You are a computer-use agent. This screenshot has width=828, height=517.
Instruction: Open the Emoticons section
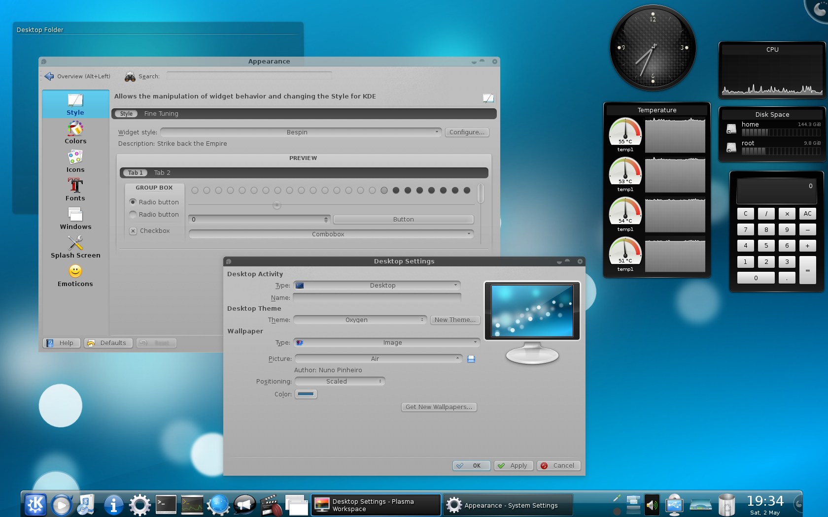pos(75,276)
